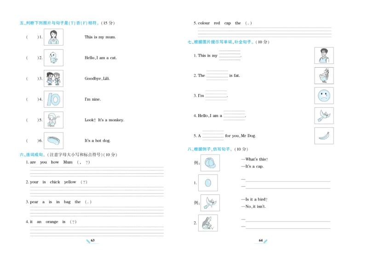Screen dimensions: 368x269
Task: Select the hot dog picture
Action: (x=53, y=141)
